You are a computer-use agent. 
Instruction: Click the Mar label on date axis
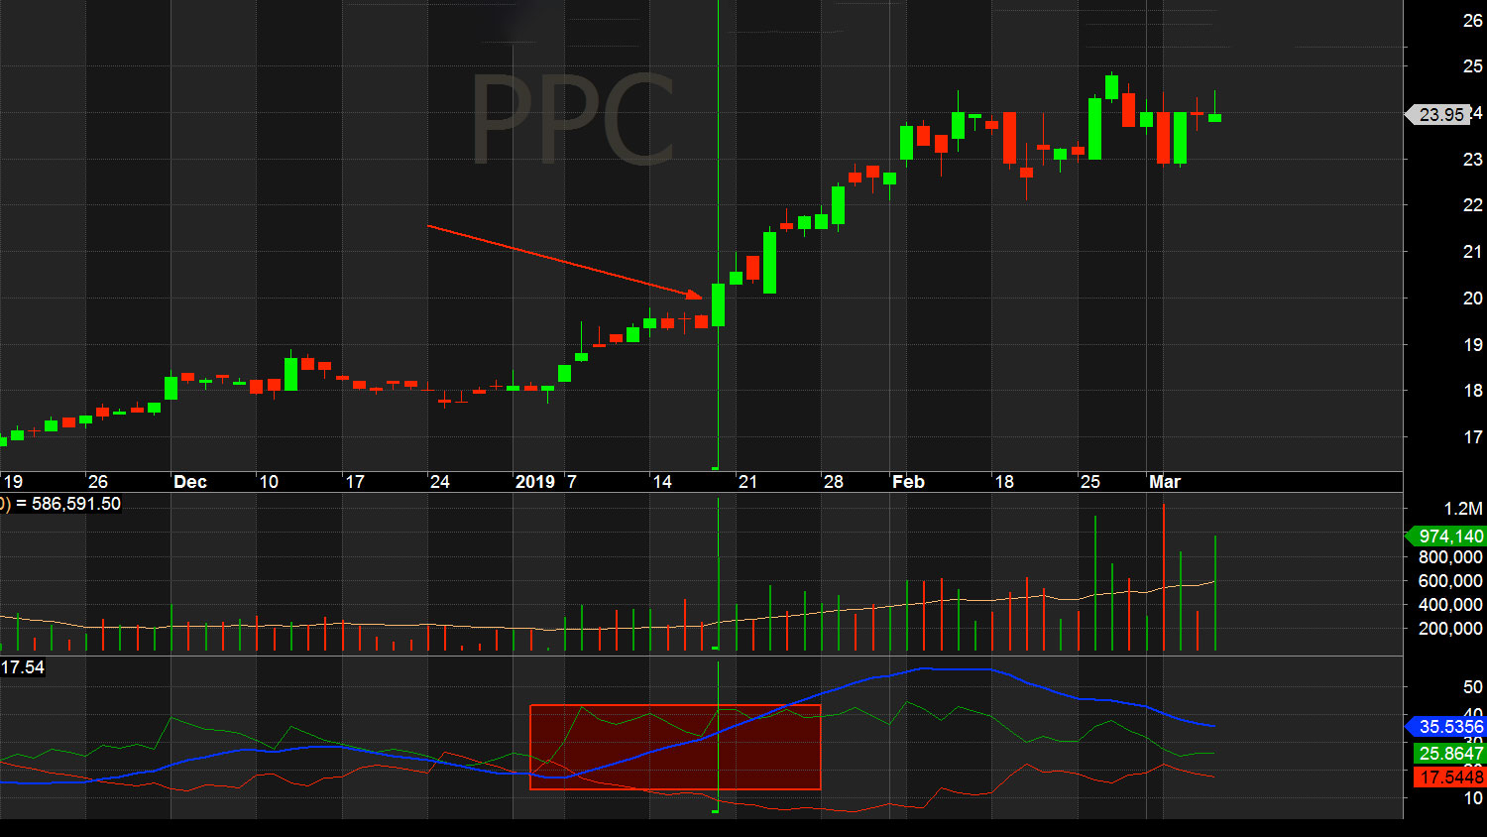(x=1165, y=482)
